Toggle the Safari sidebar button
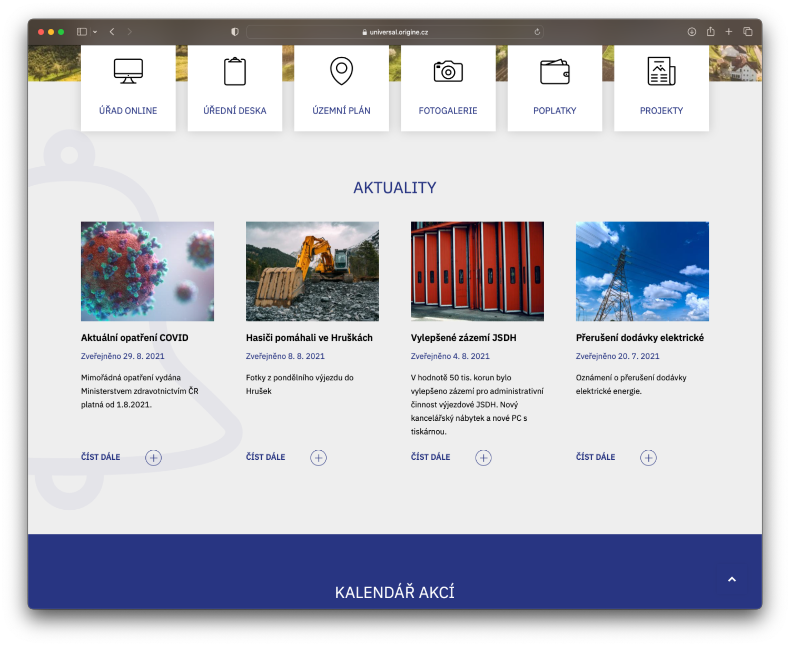 pos(82,32)
